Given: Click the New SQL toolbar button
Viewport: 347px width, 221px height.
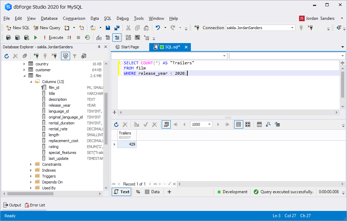Looking at the screenshot, I should pyautogui.click(x=18, y=28).
